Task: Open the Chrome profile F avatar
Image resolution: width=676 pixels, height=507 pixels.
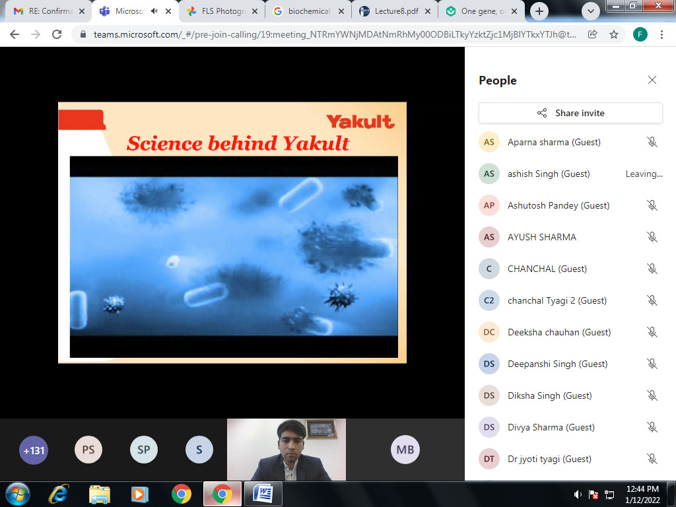Action: (x=640, y=34)
